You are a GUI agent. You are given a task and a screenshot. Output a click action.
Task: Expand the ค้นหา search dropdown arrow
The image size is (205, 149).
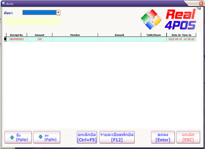coord(58,12)
